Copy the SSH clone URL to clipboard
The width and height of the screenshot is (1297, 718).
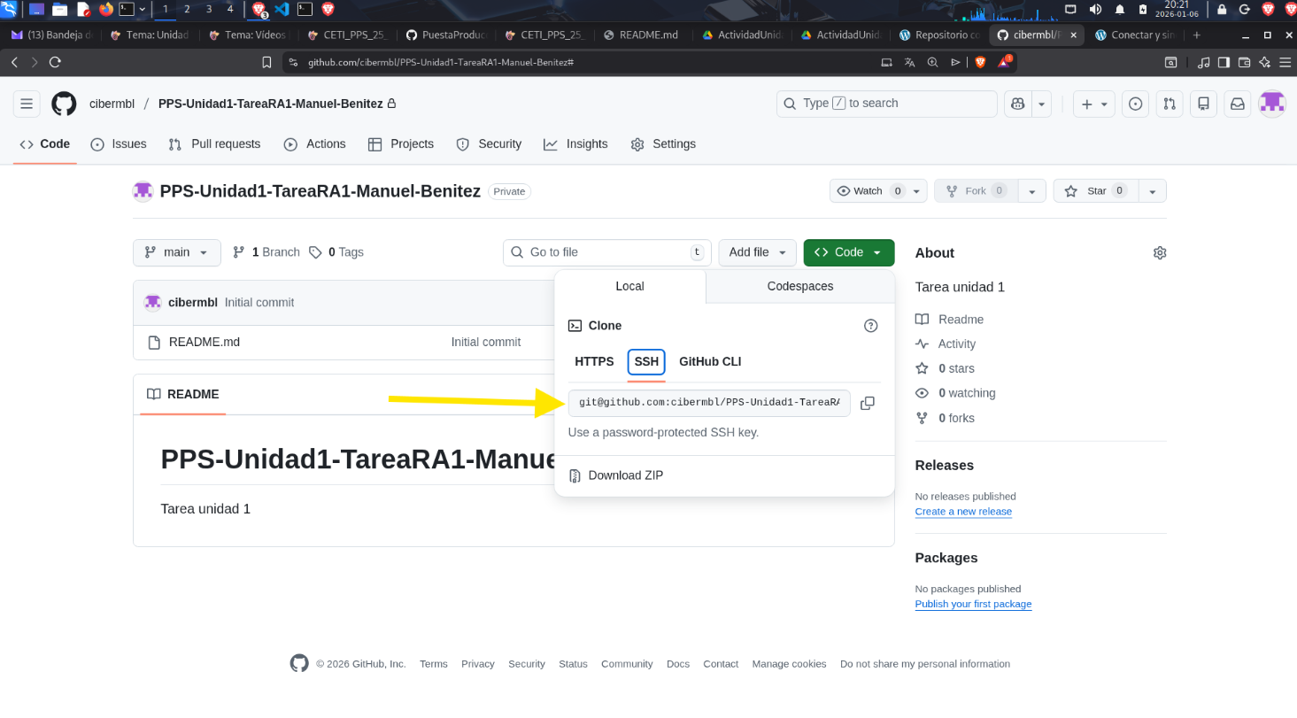pos(868,403)
